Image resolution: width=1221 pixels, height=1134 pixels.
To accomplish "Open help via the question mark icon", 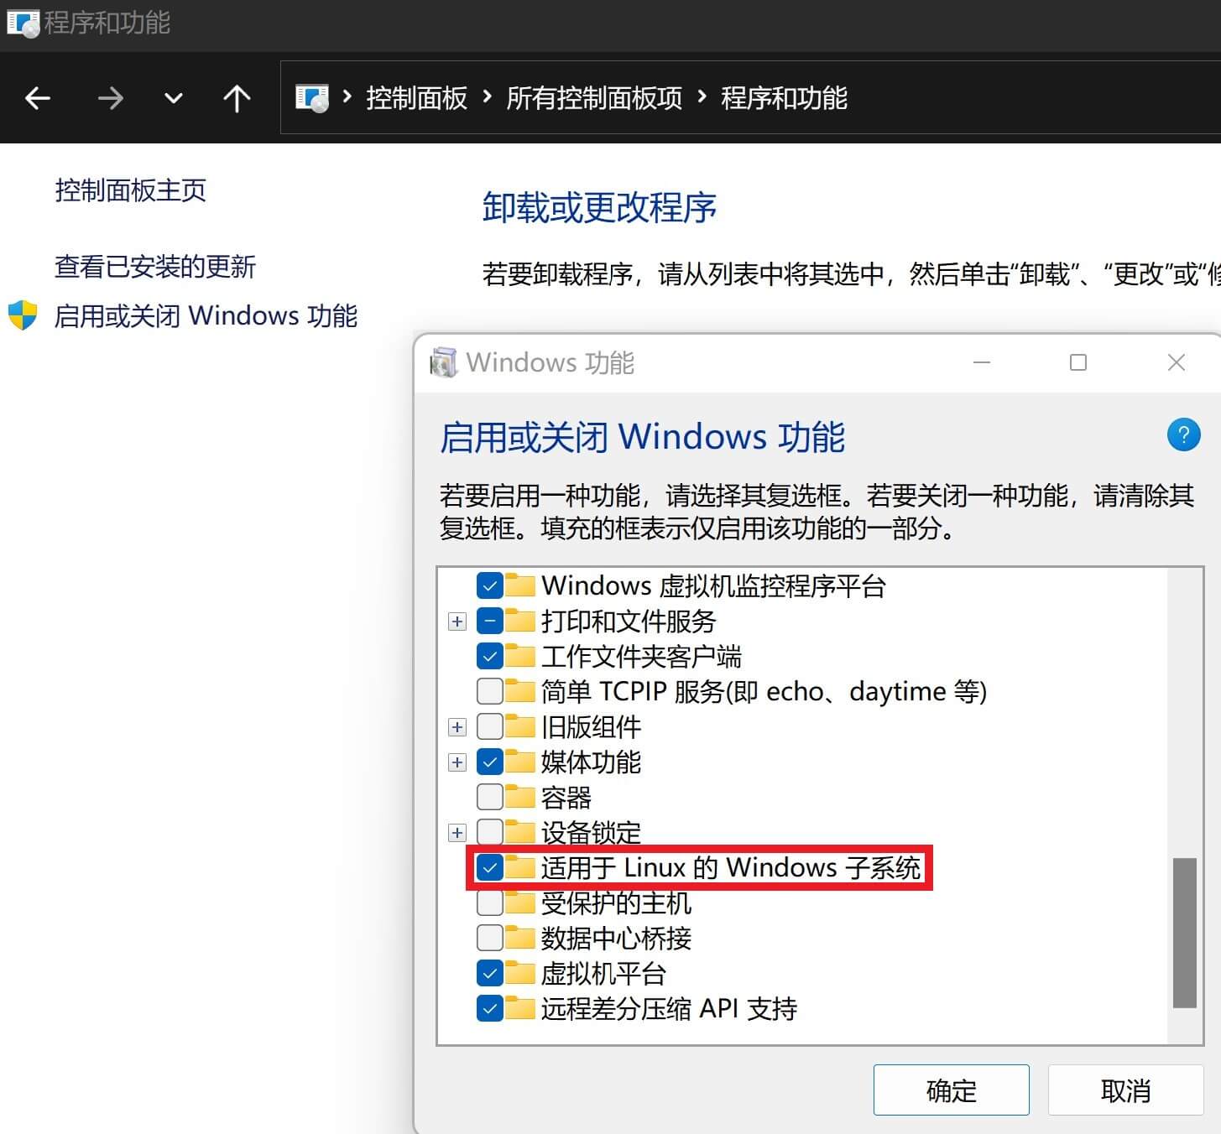I will 1183,435.
